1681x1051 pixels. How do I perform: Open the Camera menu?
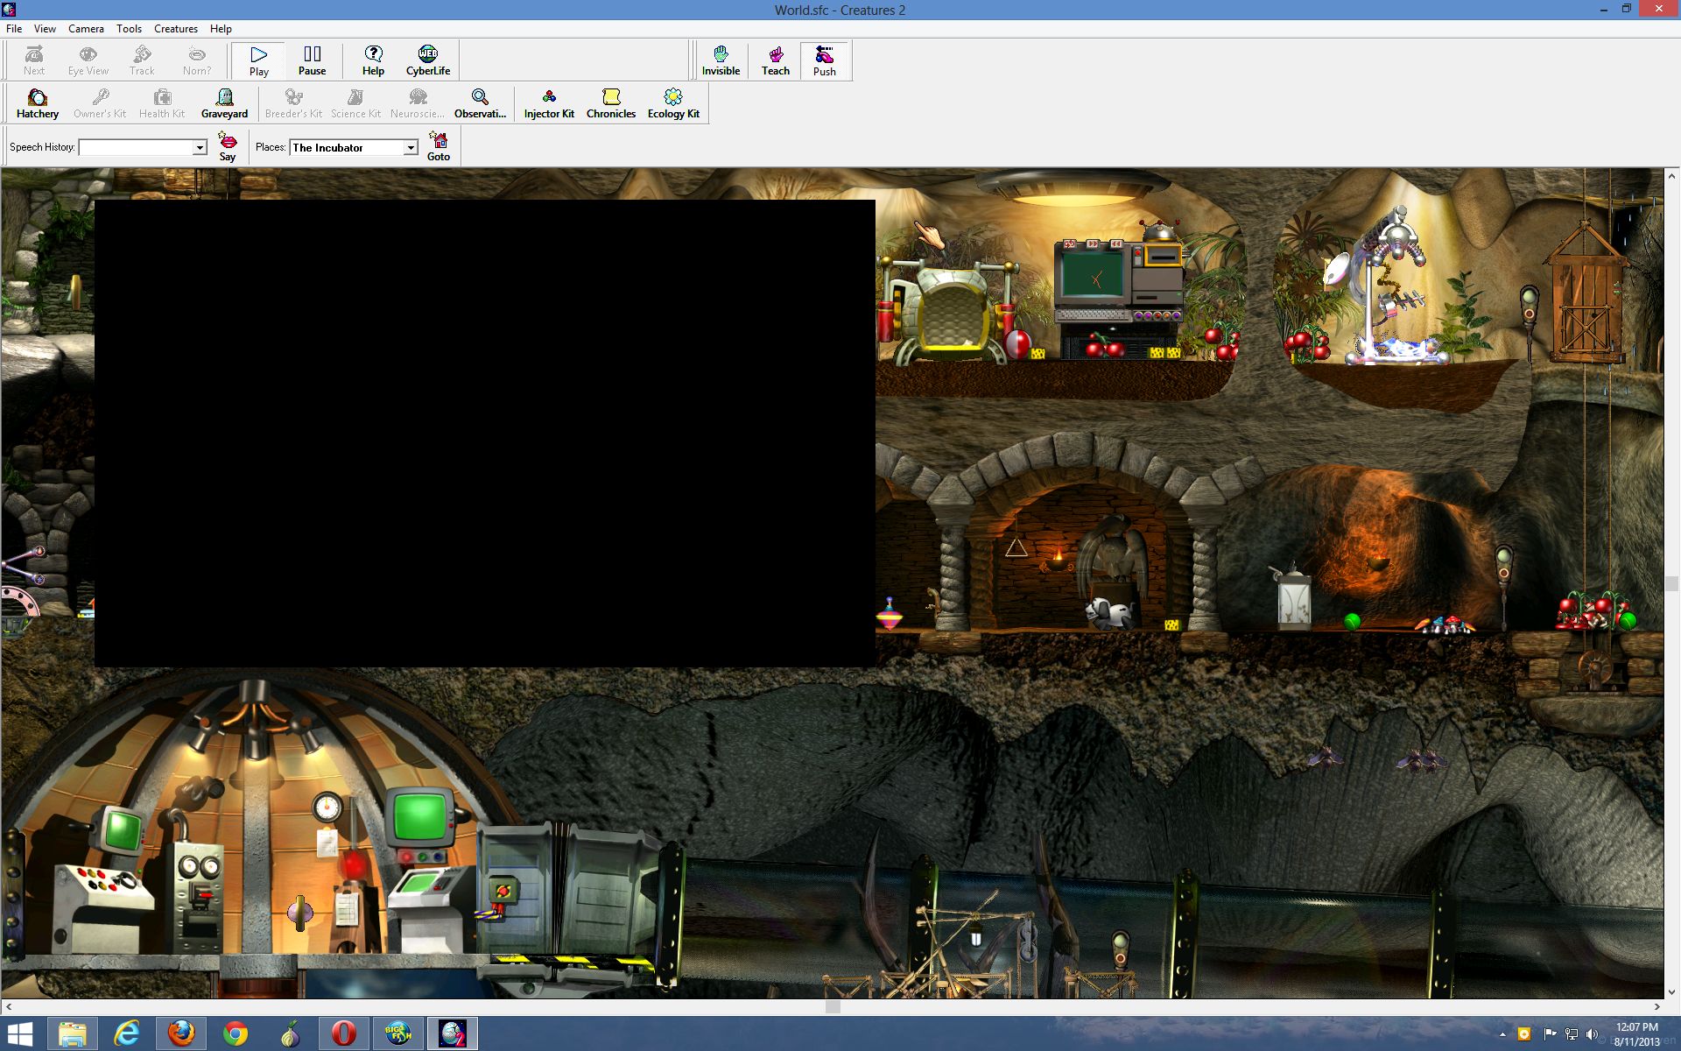(x=86, y=29)
